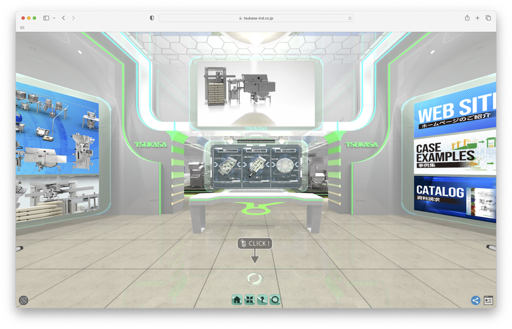Expand the sidebar dropdown chevron in Safari
This screenshot has width=512, height=329.
coord(54,18)
